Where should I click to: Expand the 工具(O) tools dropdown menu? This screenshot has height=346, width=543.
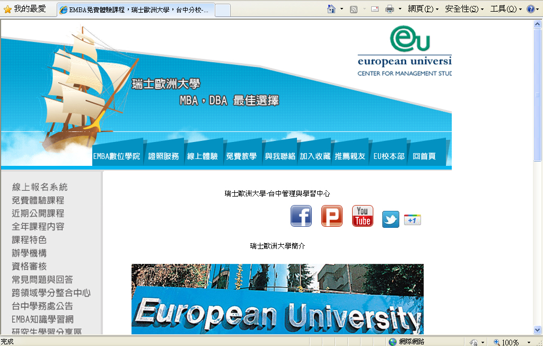coord(506,9)
